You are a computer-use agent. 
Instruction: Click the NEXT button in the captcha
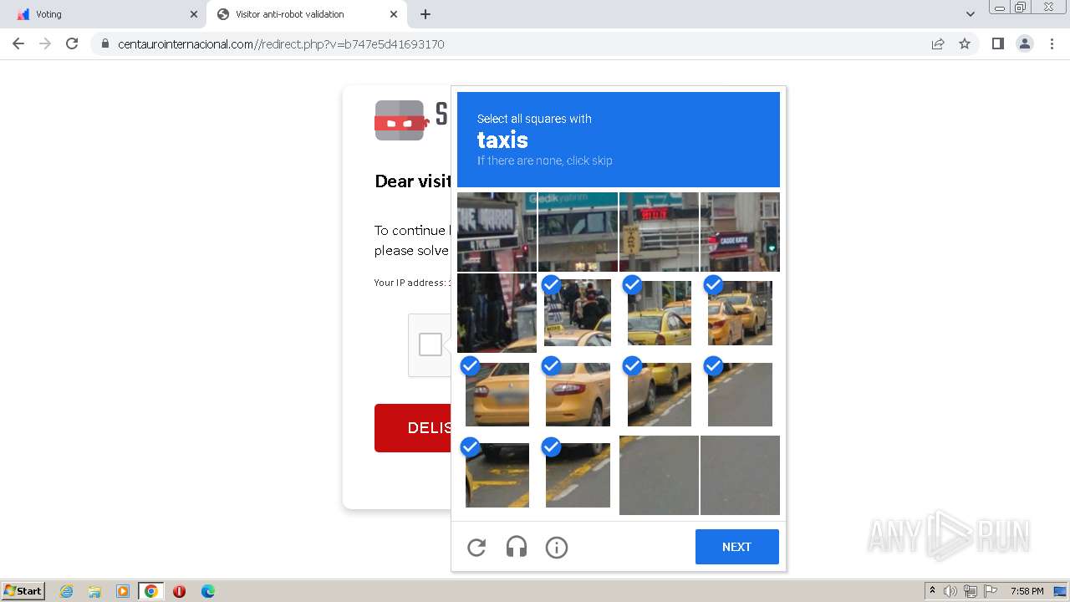(x=736, y=547)
